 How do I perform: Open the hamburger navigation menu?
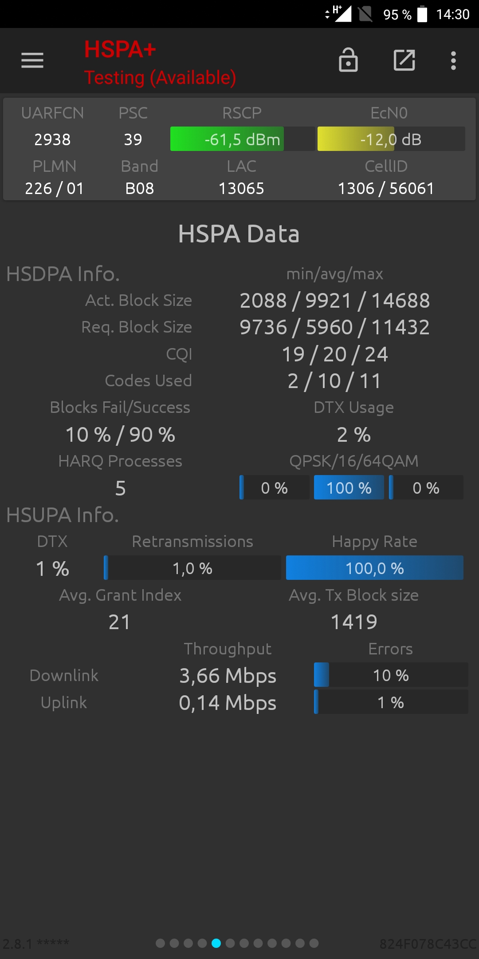coord(32,60)
